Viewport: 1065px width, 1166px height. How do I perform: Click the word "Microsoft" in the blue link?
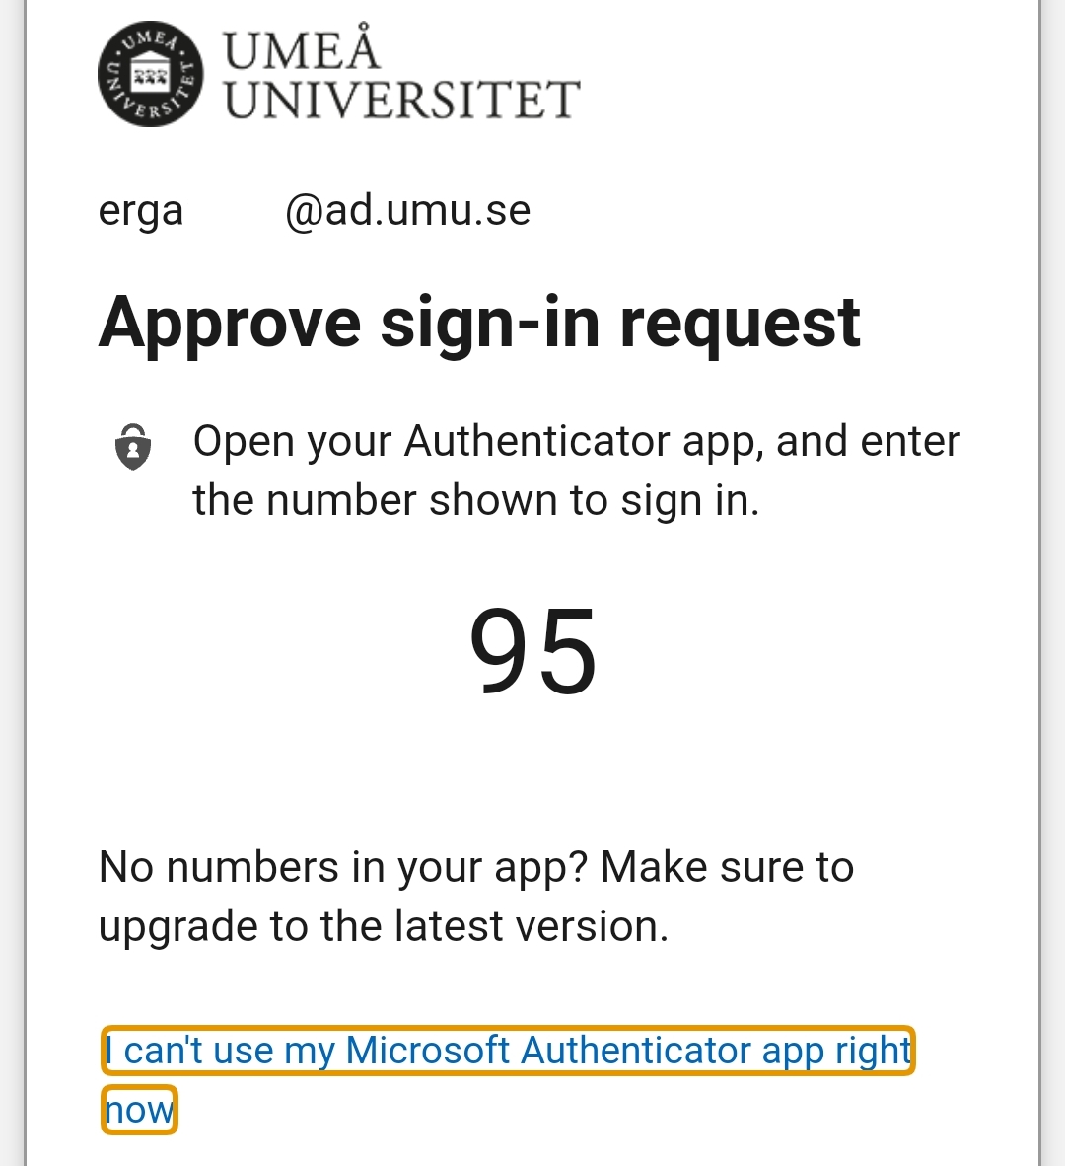(427, 1051)
